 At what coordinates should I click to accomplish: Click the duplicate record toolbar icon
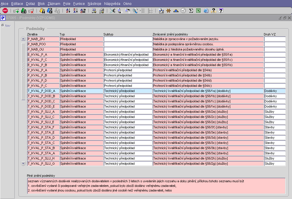(24, 11)
